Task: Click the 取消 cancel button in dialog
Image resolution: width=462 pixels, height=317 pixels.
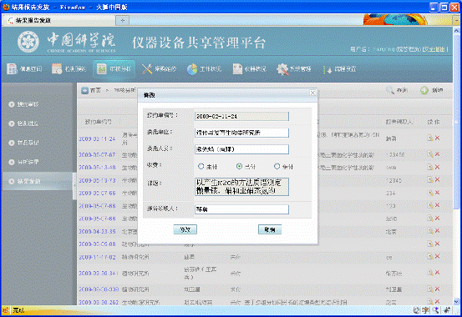Action: [270, 229]
